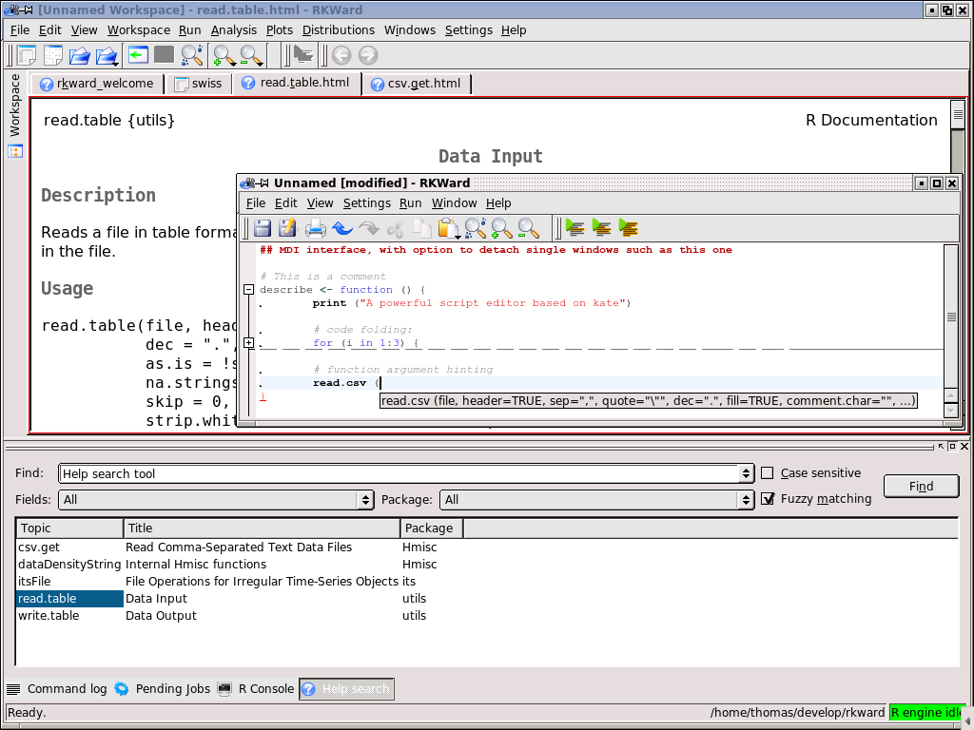
Task: Zoom in within the script editor toolbar
Action: click(x=501, y=228)
